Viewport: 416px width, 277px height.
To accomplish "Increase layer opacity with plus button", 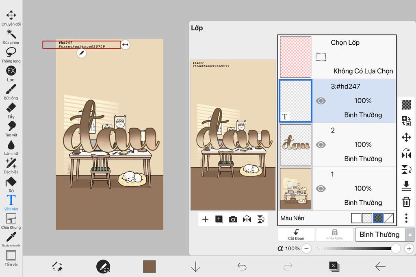I will pyautogui.click(x=409, y=248).
